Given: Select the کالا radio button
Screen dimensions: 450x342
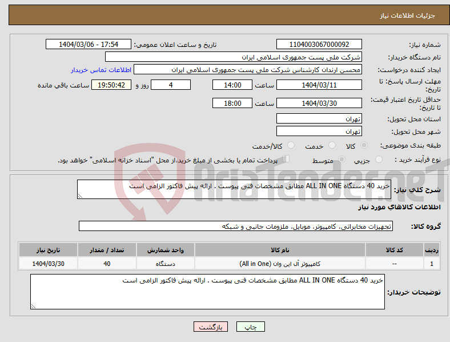Looking at the screenshot, I should pos(364,145).
